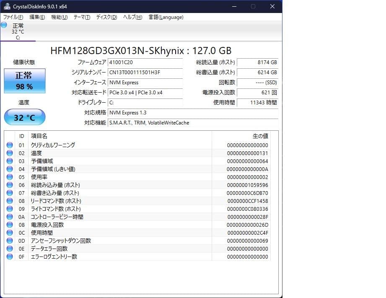Click the status orb for コントローラービジー時間
The width and height of the screenshot is (386, 298).
click(x=10, y=217)
